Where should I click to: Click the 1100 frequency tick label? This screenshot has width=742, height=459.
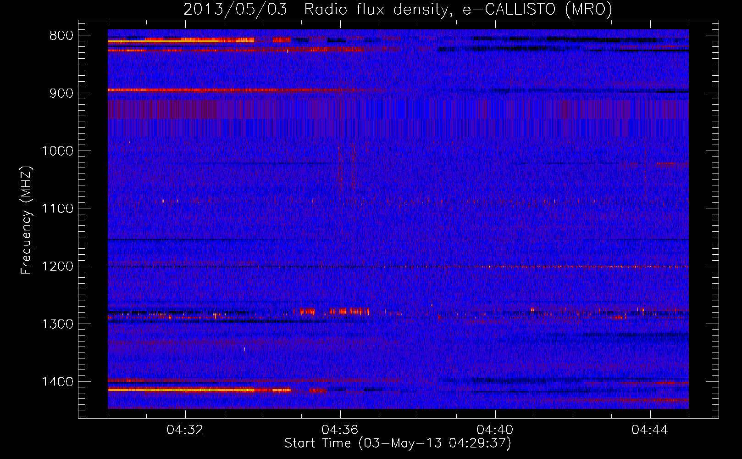tap(57, 209)
